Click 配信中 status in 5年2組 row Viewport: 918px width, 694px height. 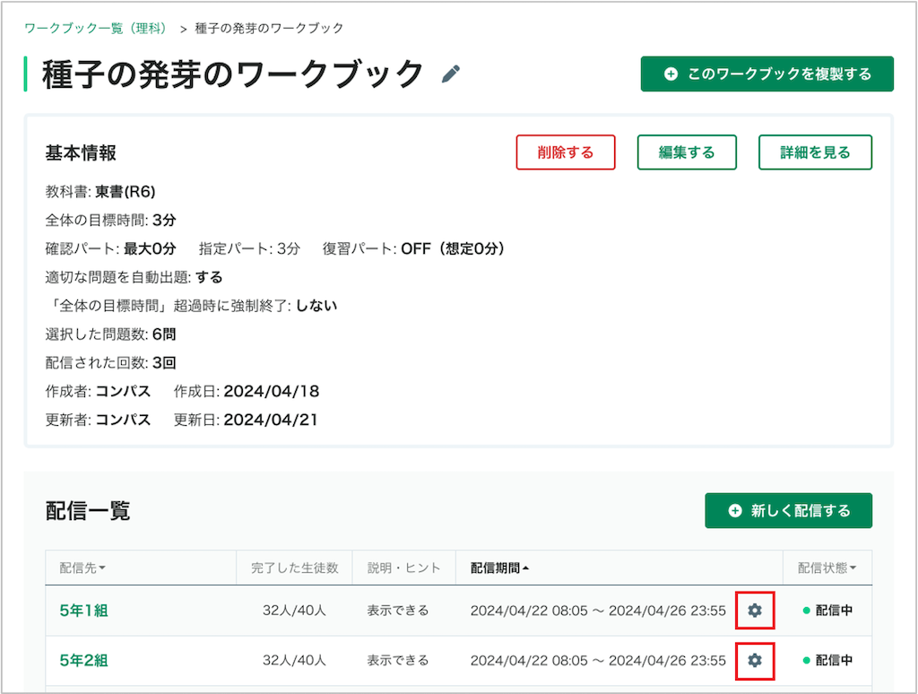[827, 661]
